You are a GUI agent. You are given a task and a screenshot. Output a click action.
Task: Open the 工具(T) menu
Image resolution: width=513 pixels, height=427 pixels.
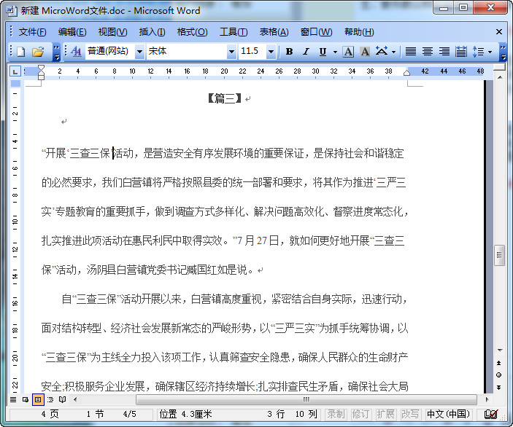tap(234, 32)
